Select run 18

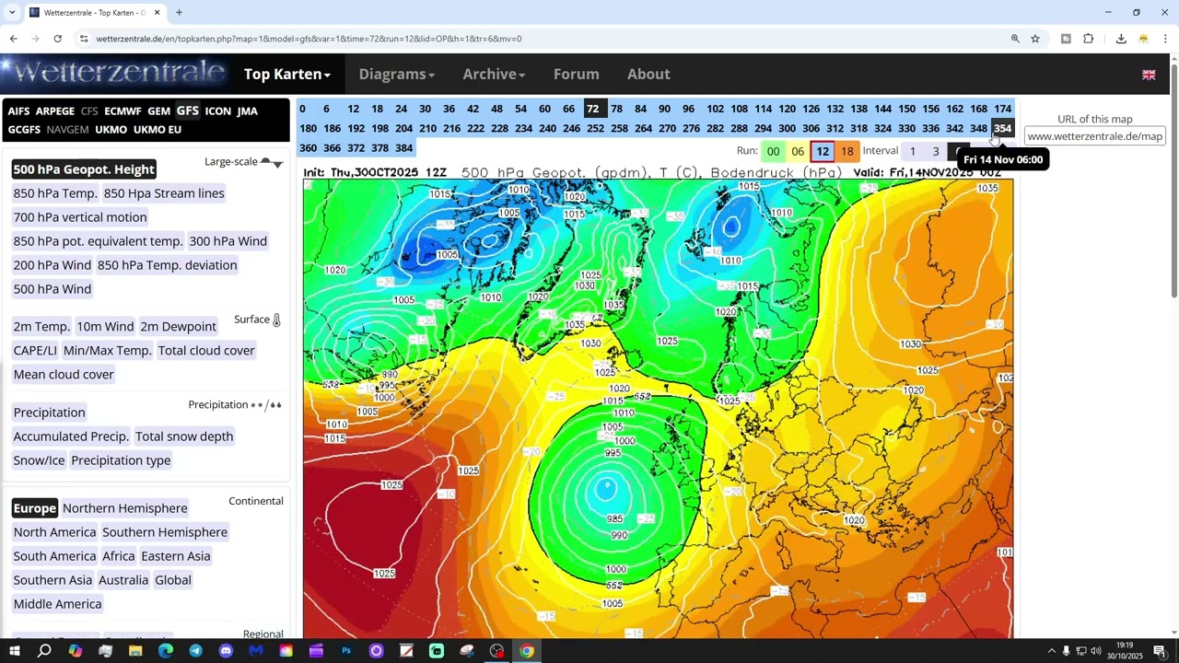[847, 152]
